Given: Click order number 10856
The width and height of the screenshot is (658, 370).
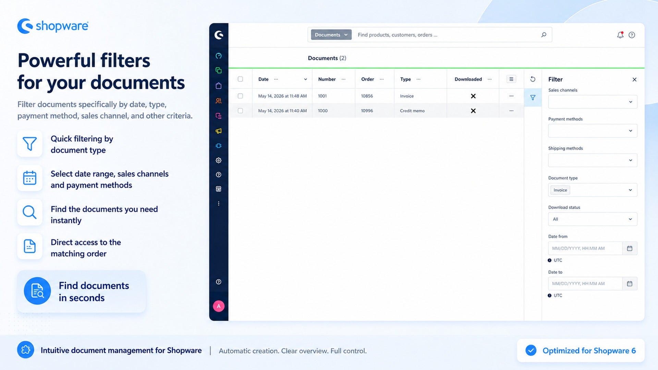Looking at the screenshot, I should click(x=367, y=96).
